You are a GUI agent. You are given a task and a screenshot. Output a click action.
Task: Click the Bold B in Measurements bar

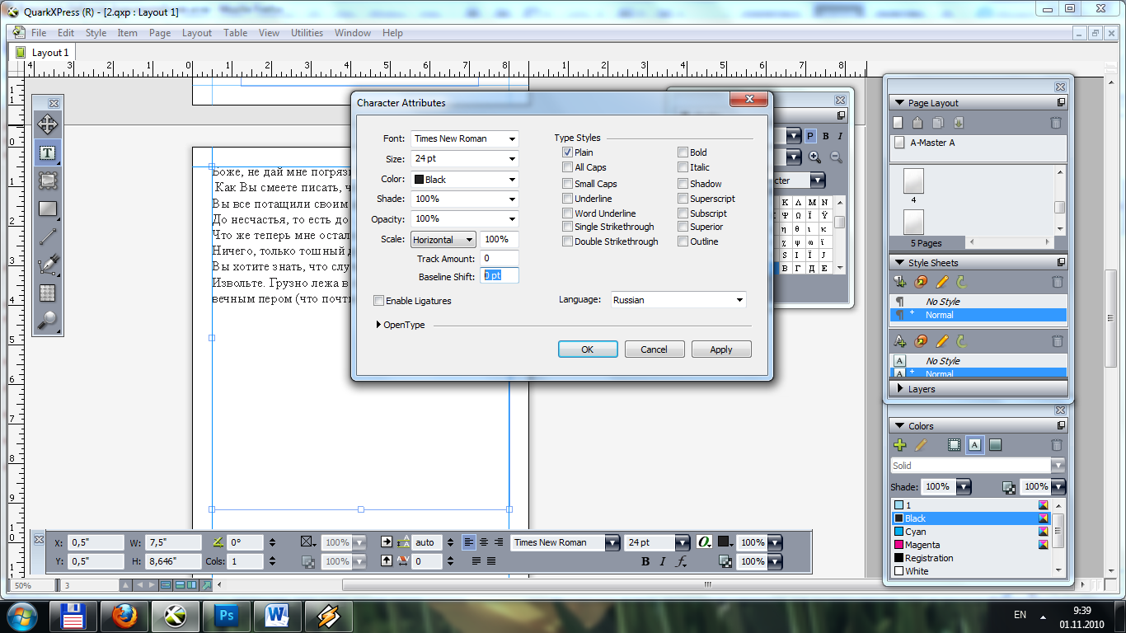point(645,561)
